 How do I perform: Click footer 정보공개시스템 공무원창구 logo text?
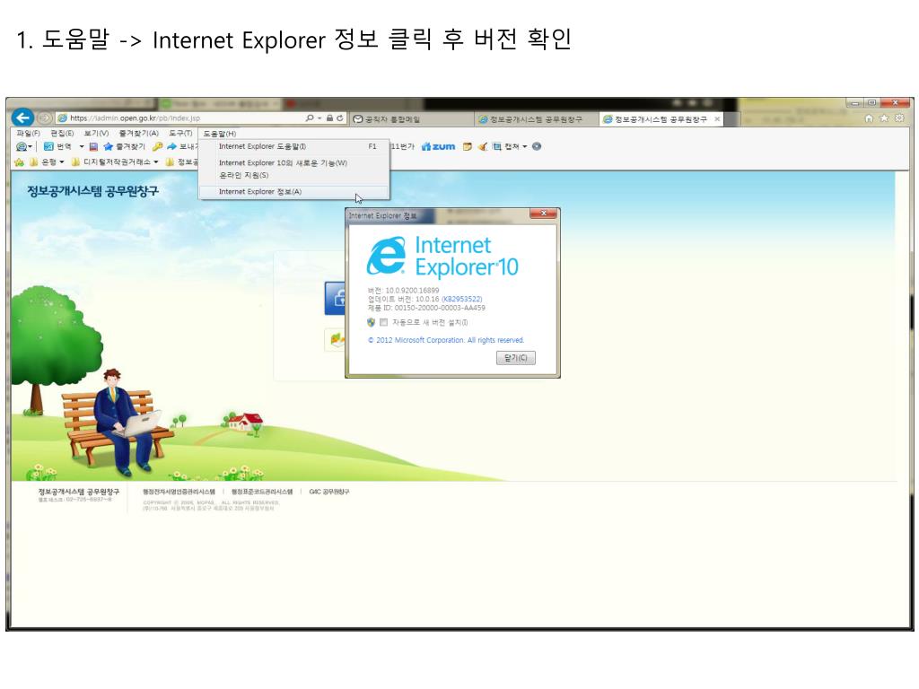79,492
